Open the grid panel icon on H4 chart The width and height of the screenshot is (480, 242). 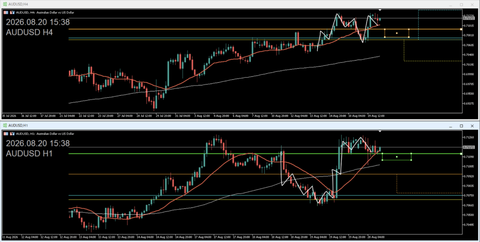pyautogui.click(x=6, y=13)
